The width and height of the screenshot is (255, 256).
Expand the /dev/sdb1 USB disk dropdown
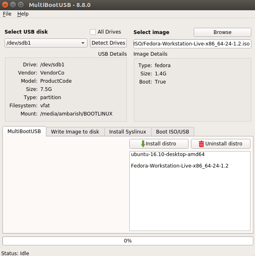click(x=83, y=43)
